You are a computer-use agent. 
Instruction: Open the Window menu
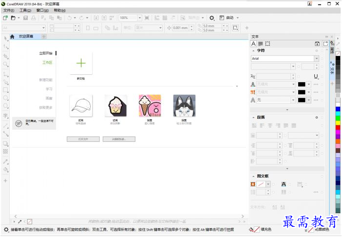coord(42,10)
